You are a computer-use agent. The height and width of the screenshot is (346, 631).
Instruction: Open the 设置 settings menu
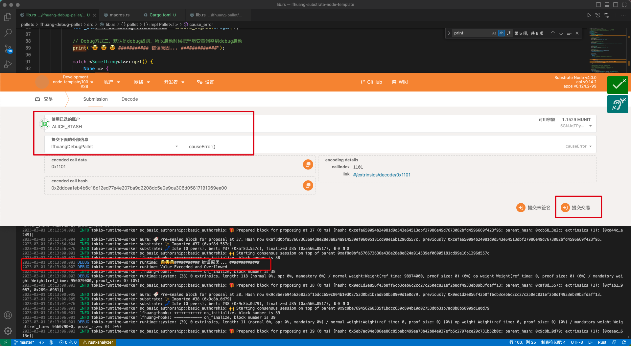point(205,82)
